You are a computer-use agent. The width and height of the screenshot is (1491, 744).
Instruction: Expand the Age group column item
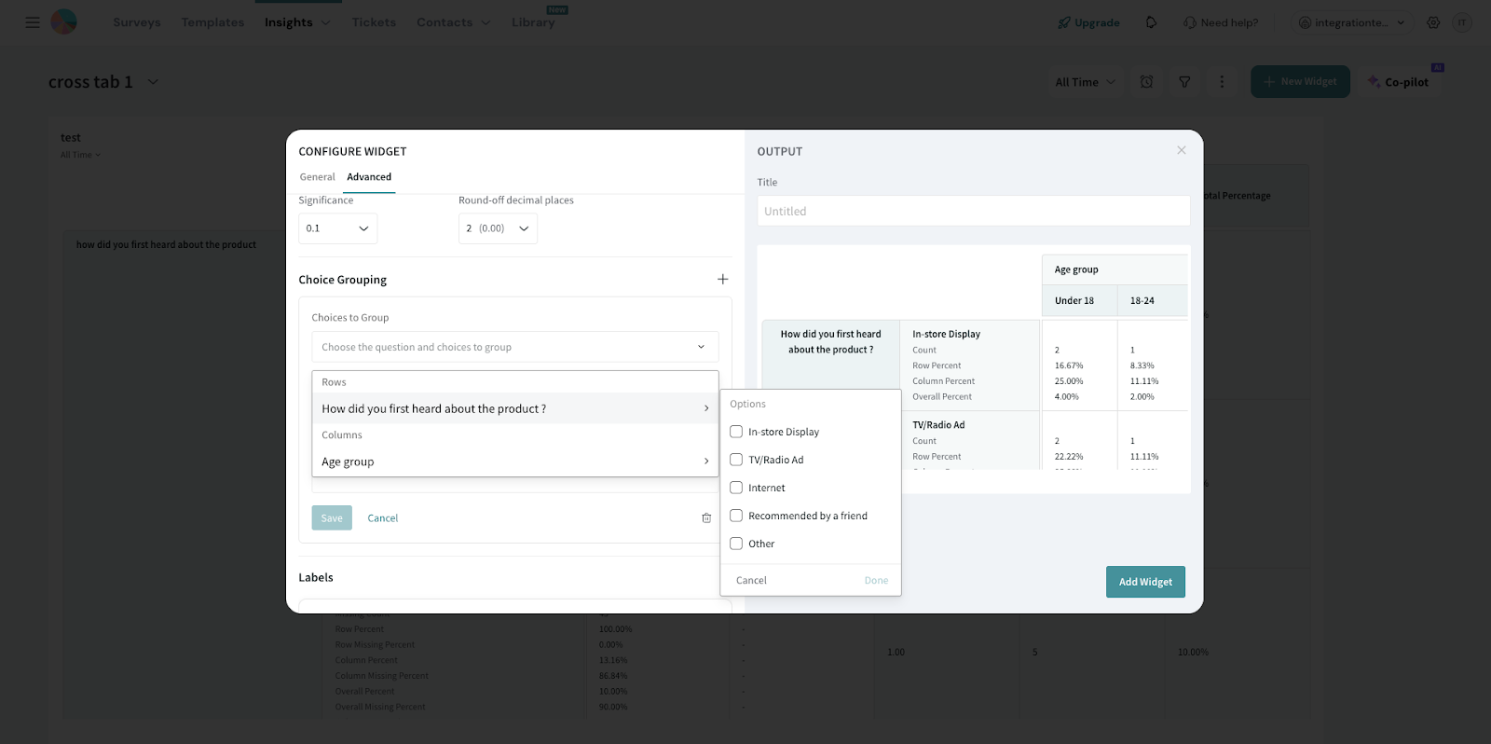point(514,462)
